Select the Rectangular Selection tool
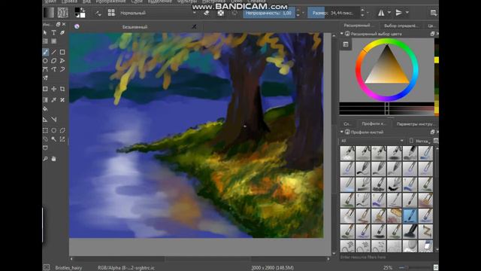 click(45, 130)
